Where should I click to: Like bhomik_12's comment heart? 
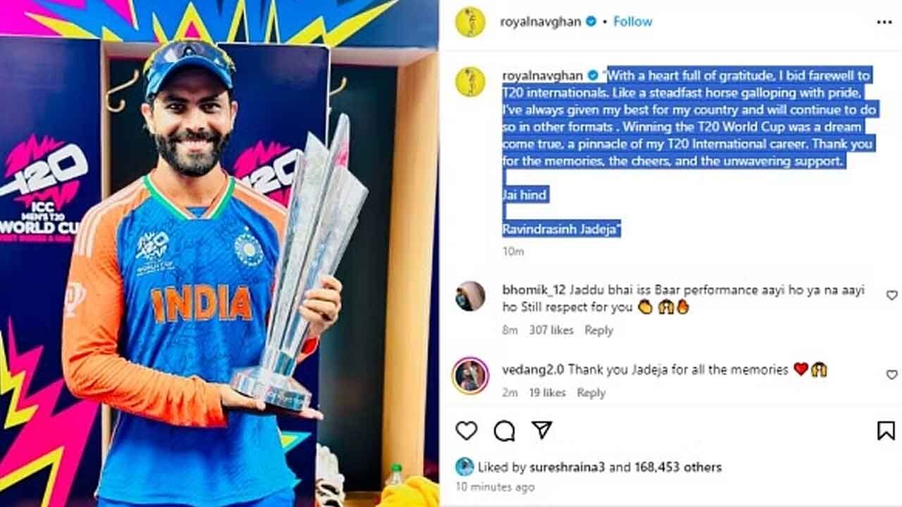point(891,295)
